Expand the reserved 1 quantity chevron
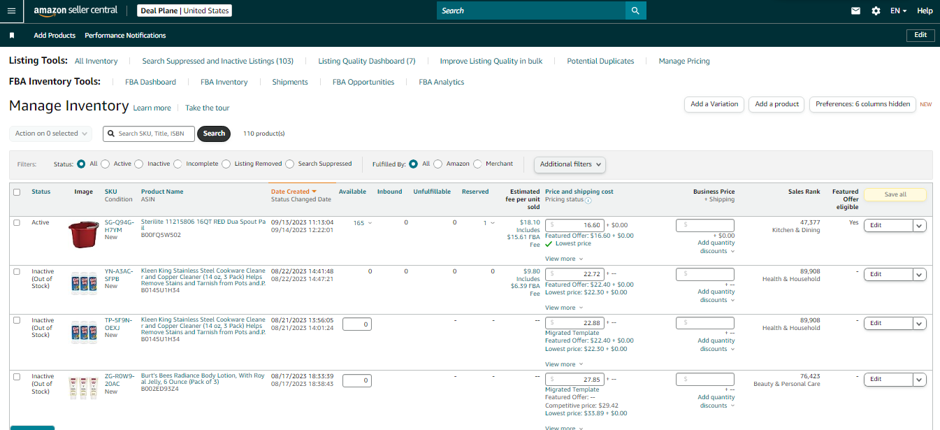 click(492, 223)
